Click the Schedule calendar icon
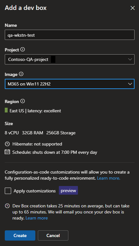Screen dimensions: 139x246 pyautogui.click(x=7, y=152)
